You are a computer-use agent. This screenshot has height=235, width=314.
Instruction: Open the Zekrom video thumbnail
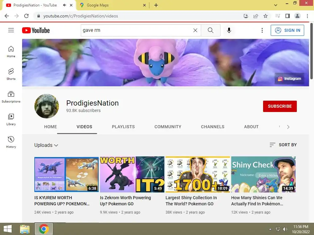point(132,174)
